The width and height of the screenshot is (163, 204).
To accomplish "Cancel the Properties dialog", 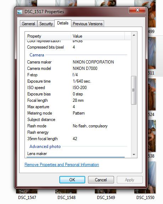I will click(101, 180).
